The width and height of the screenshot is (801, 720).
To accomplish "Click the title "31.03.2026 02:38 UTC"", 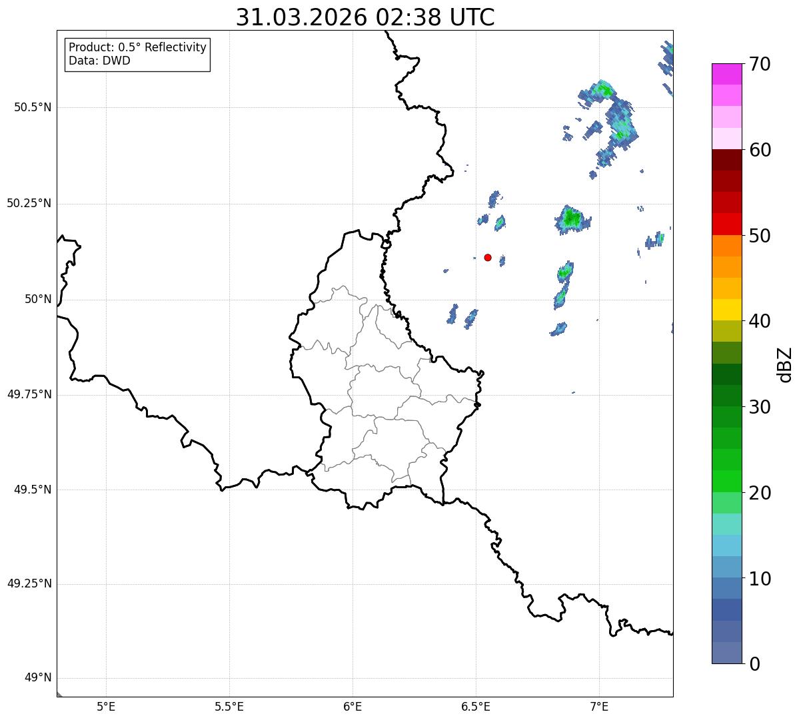I will pos(365,17).
